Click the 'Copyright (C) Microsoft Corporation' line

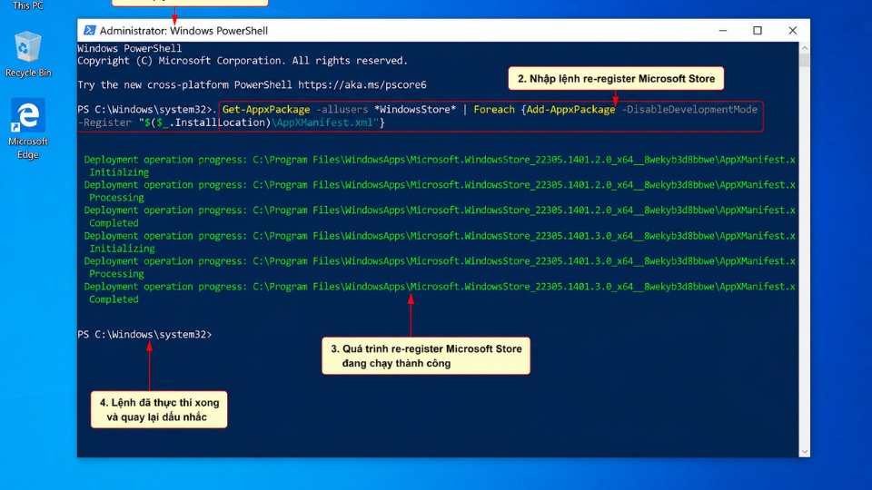pyautogui.click(x=243, y=61)
